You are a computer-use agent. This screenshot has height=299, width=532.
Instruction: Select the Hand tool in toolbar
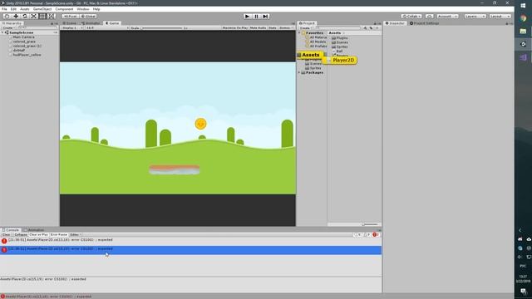tap(7, 17)
